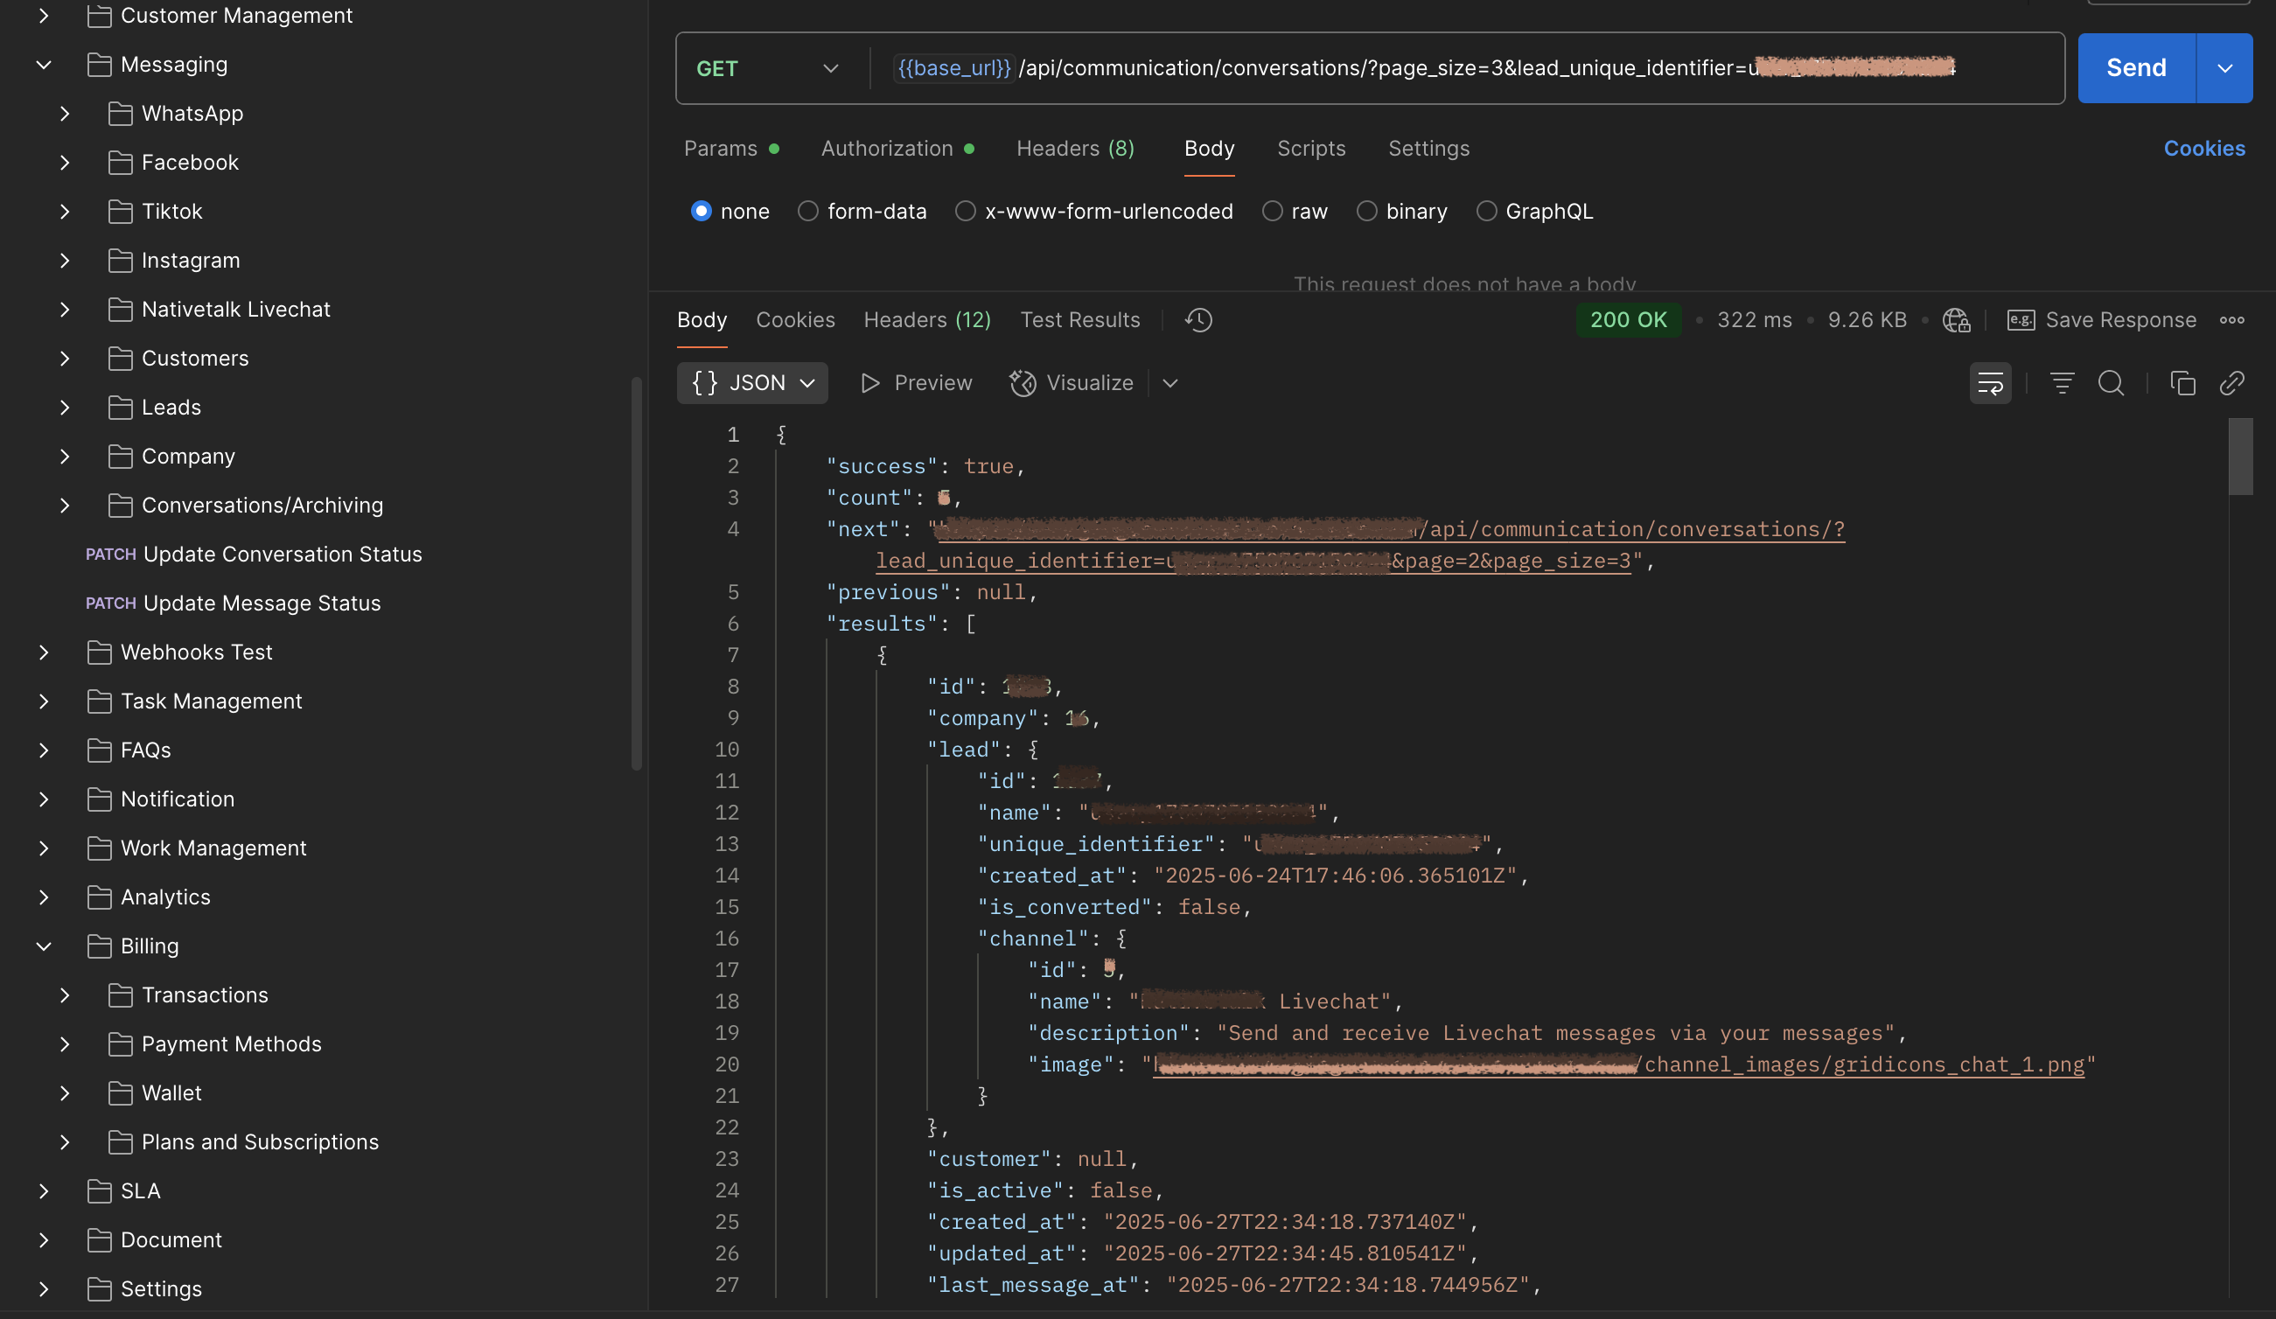Image resolution: width=2276 pixels, height=1319 pixels.
Task: Click the FAQs folder icon
Action: [x=100, y=750]
